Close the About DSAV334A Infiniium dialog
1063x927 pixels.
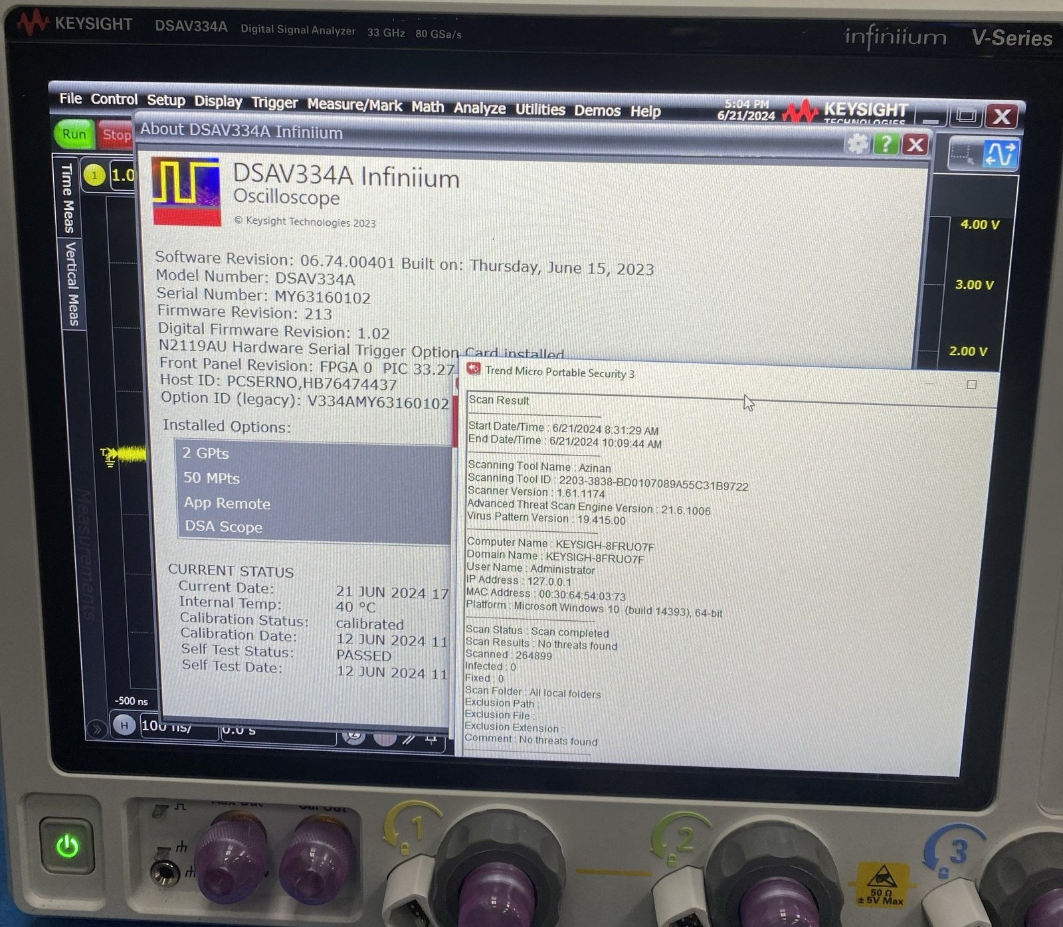(916, 144)
